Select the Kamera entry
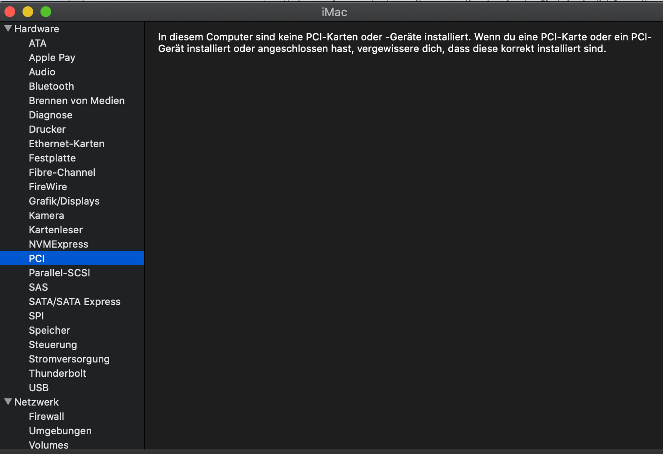663x454 pixels. tap(46, 215)
